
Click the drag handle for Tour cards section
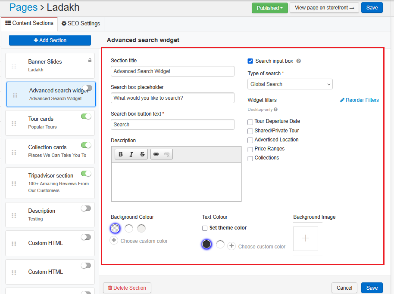click(x=14, y=123)
